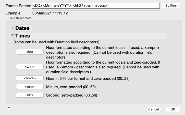Insert the <hh24> 24-hour descriptor
This screenshot has width=185, height=115.
click(x=30, y=78)
